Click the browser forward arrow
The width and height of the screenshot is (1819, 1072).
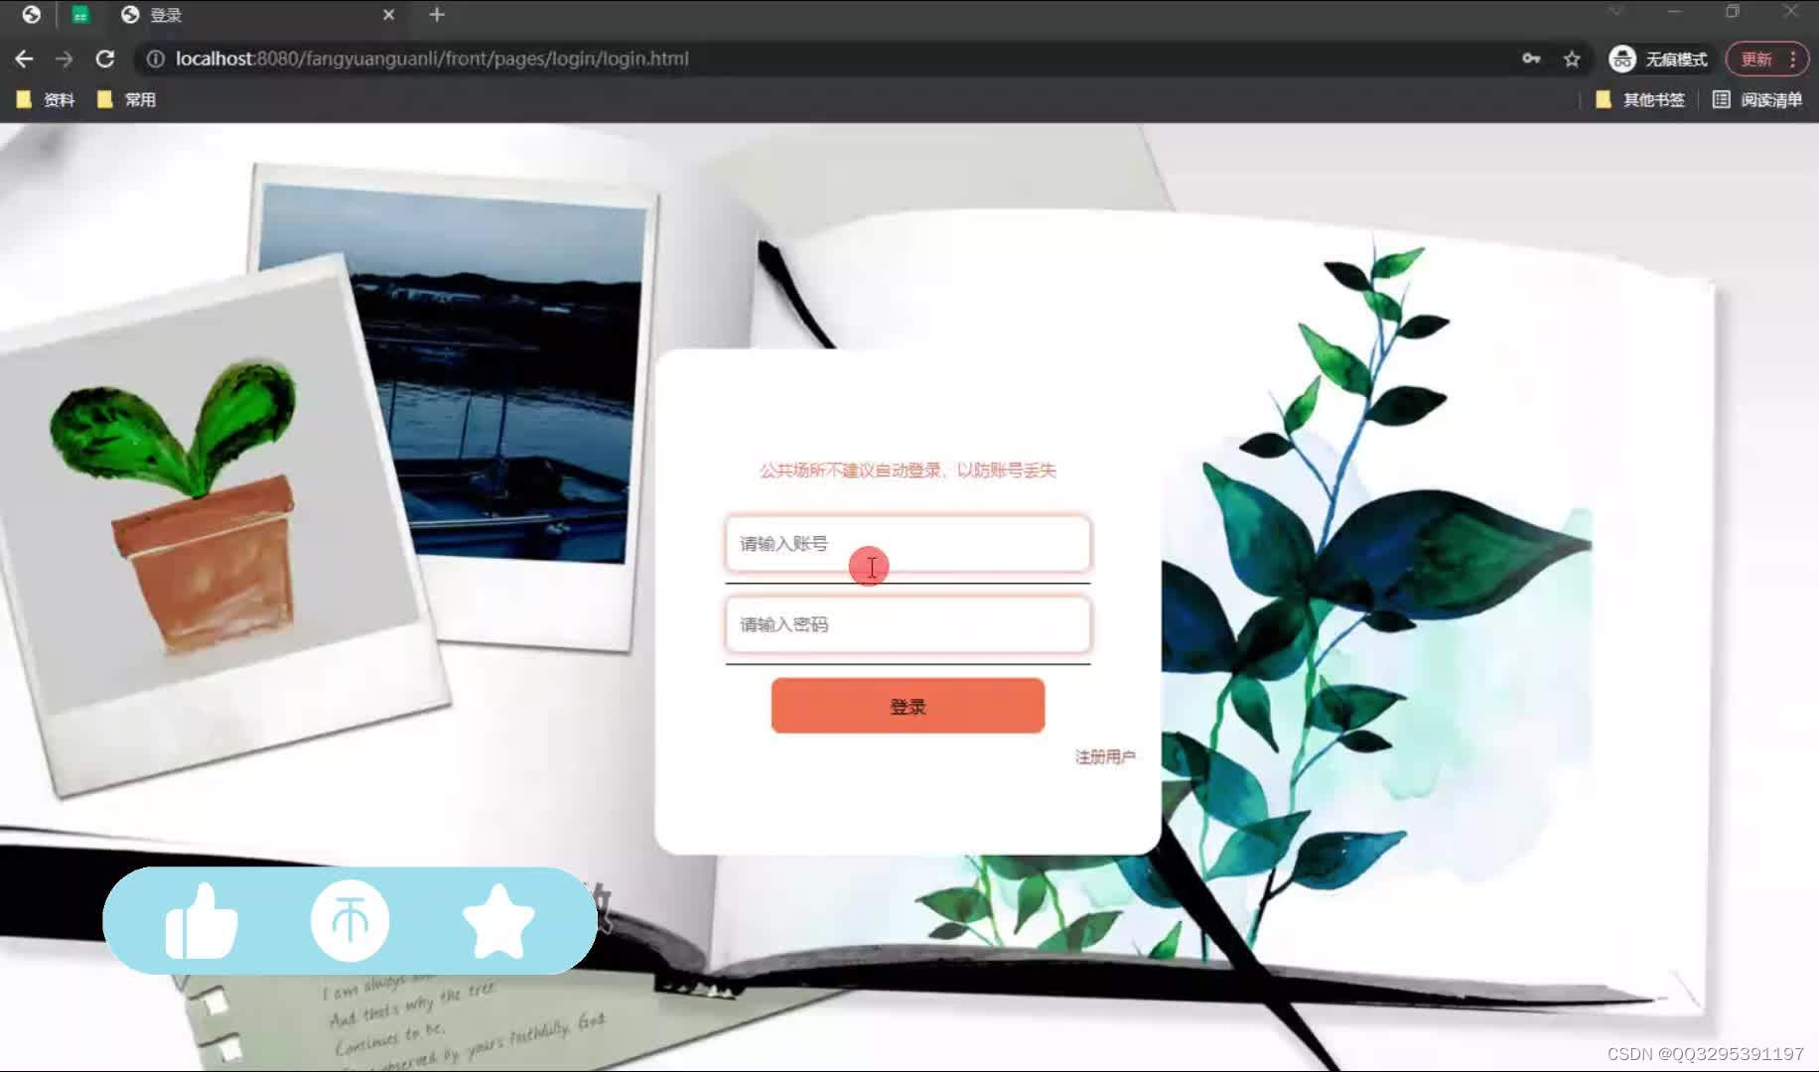(65, 59)
